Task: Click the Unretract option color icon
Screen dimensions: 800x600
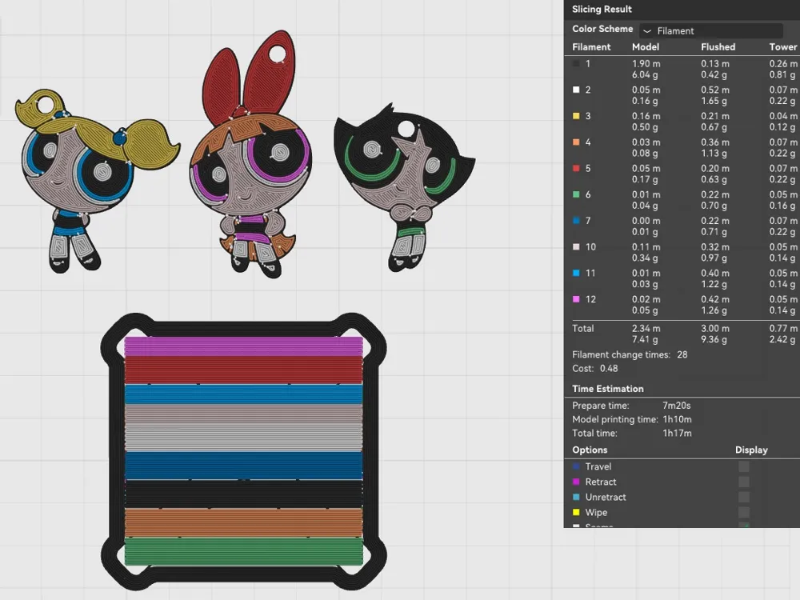Action: (576, 497)
